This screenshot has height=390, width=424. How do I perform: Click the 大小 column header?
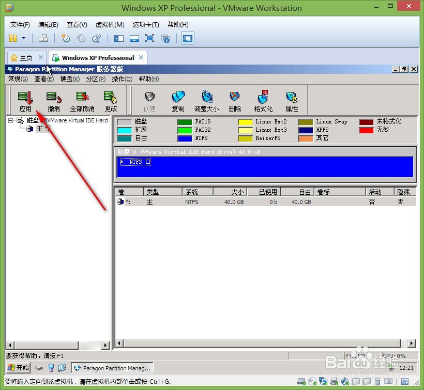[x=230, y=192]
